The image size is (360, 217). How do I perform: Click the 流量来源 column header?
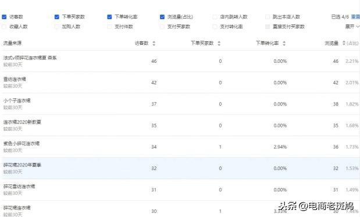tap(12, 43)
